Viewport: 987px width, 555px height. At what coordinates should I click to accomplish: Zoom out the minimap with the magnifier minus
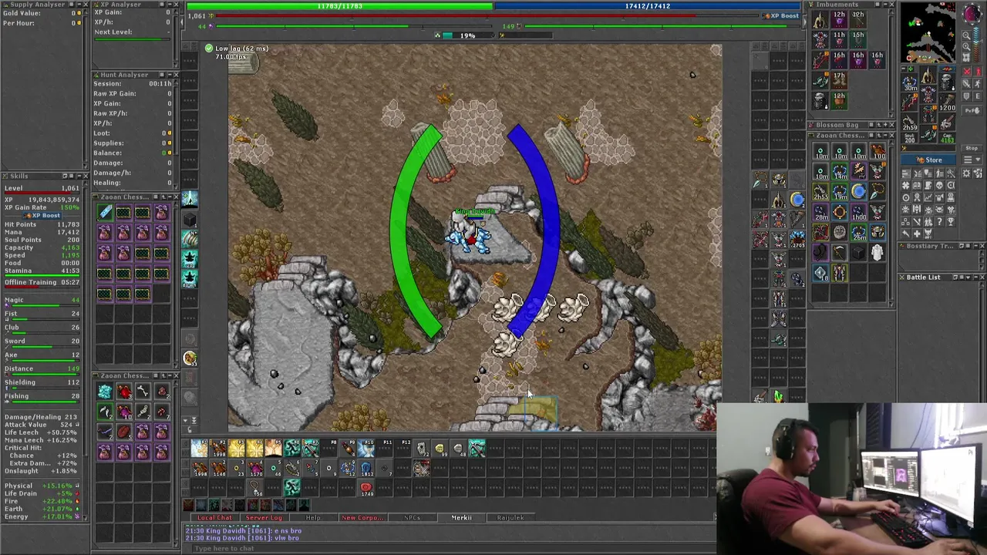[966, 35]
